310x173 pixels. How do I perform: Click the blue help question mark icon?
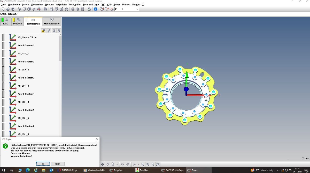coord(96,9)
